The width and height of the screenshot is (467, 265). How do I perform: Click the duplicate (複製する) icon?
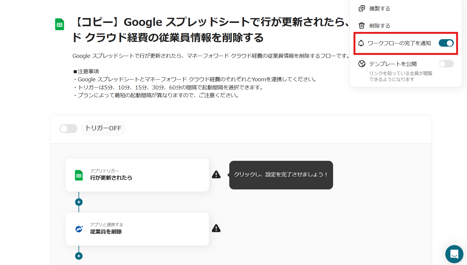362,8
